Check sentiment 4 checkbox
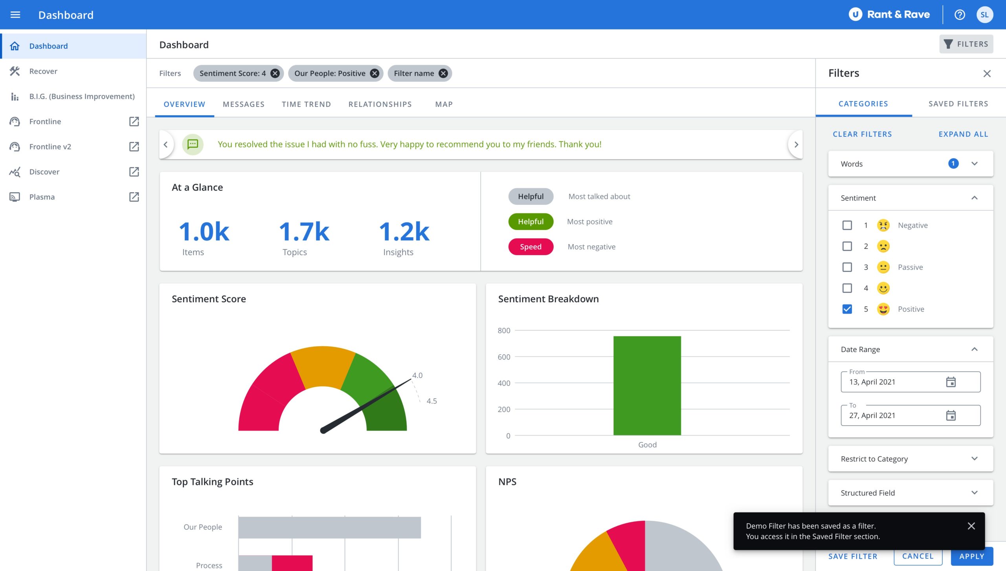The width and height of the screenshot is (1006, 571). point(847,288)
